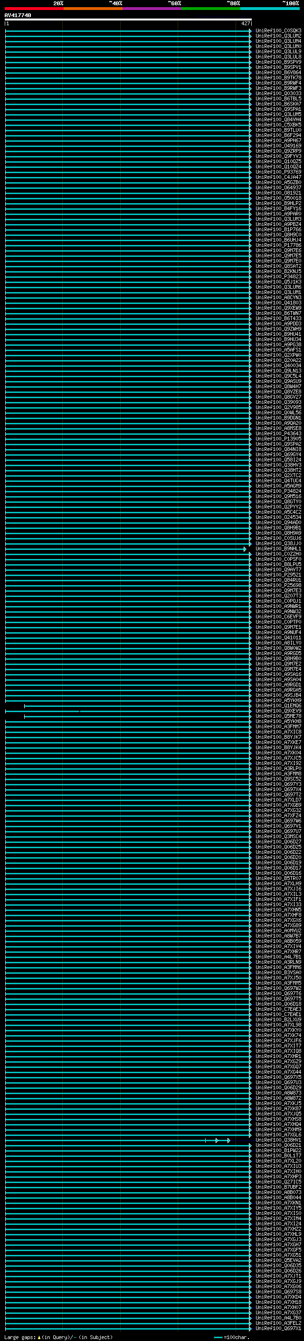Click the label UniRef100_Q06D21

278,1145
